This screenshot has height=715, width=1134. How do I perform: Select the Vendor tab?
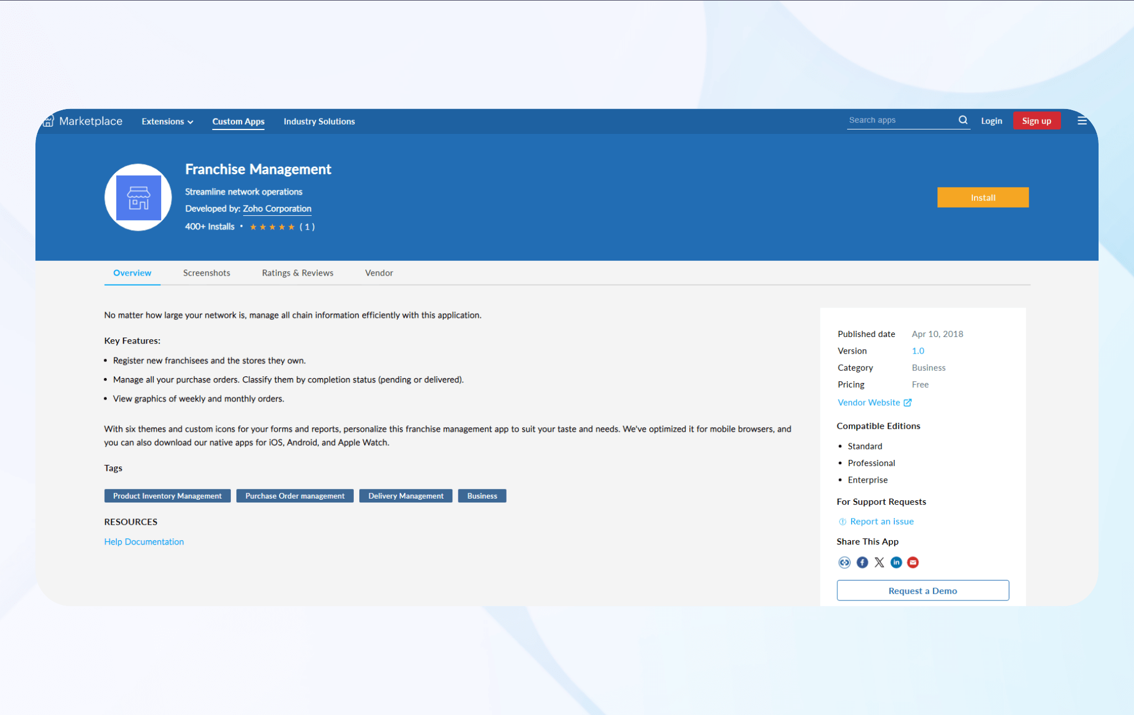tap(379, 273)
